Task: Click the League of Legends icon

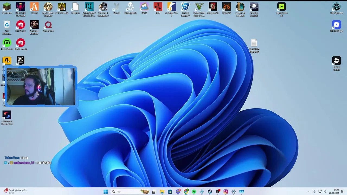Action: pos(240,9)
